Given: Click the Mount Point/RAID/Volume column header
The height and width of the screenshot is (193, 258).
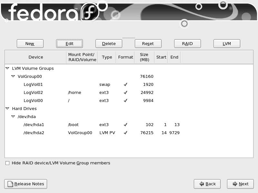Looking at the screenshot, I should (x=82, y=57).
